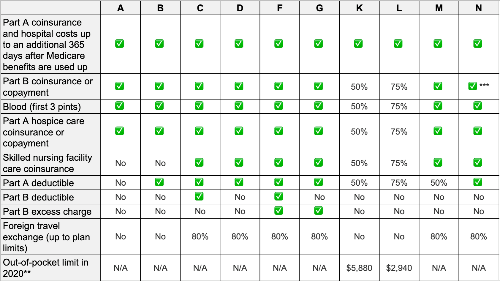Click Plan A Part B coinsurance checkmark
This screenshot has height=281, width=500.
click(120, 86)
